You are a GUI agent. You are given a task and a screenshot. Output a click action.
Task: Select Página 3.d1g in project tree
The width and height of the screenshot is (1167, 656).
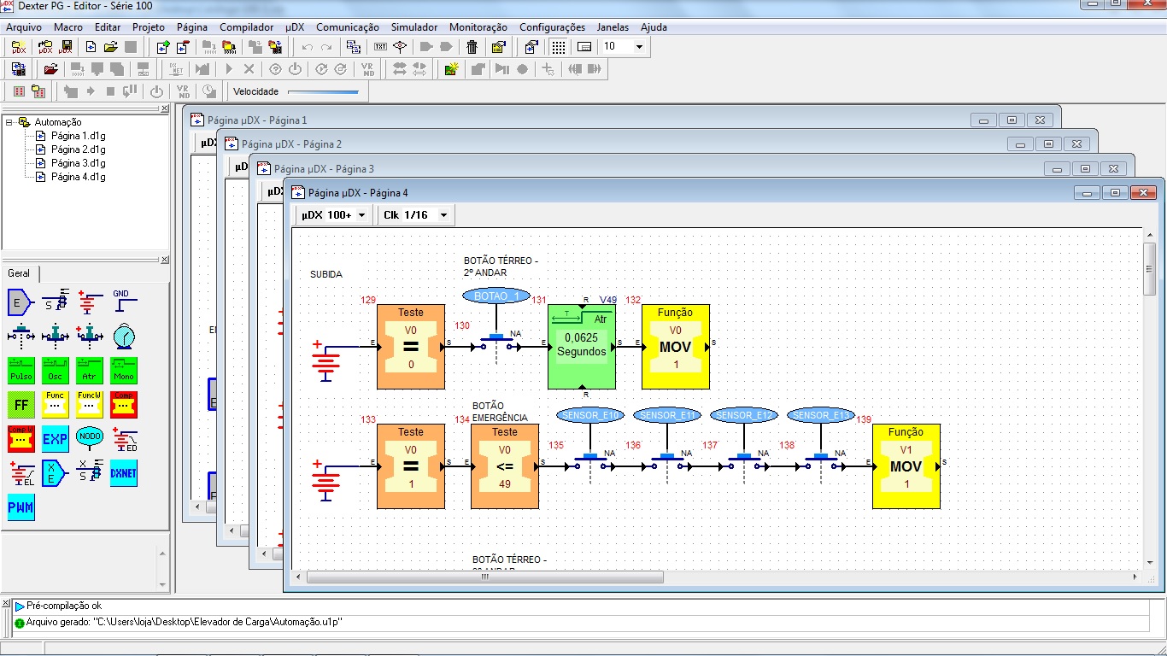(78, 163)
